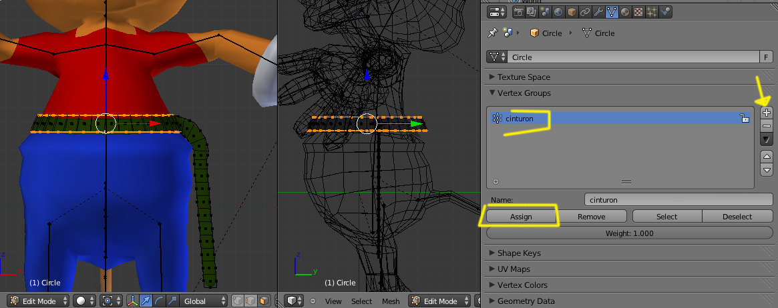778x308 pixels.
Task: Switch to edge select mode
Action: (251, 301)
